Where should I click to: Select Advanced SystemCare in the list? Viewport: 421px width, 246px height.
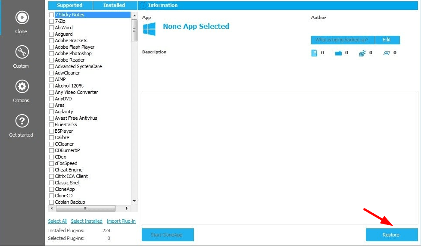[x=78, y=66]
